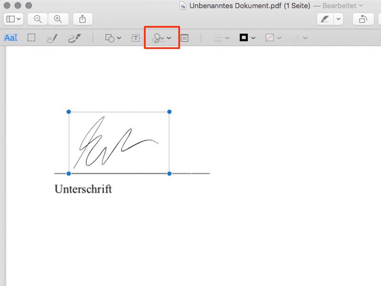Image resolution: width=381 pixels, height=286 pixels.
Task: Open the Shapes menu
Action: coord(113,38)
